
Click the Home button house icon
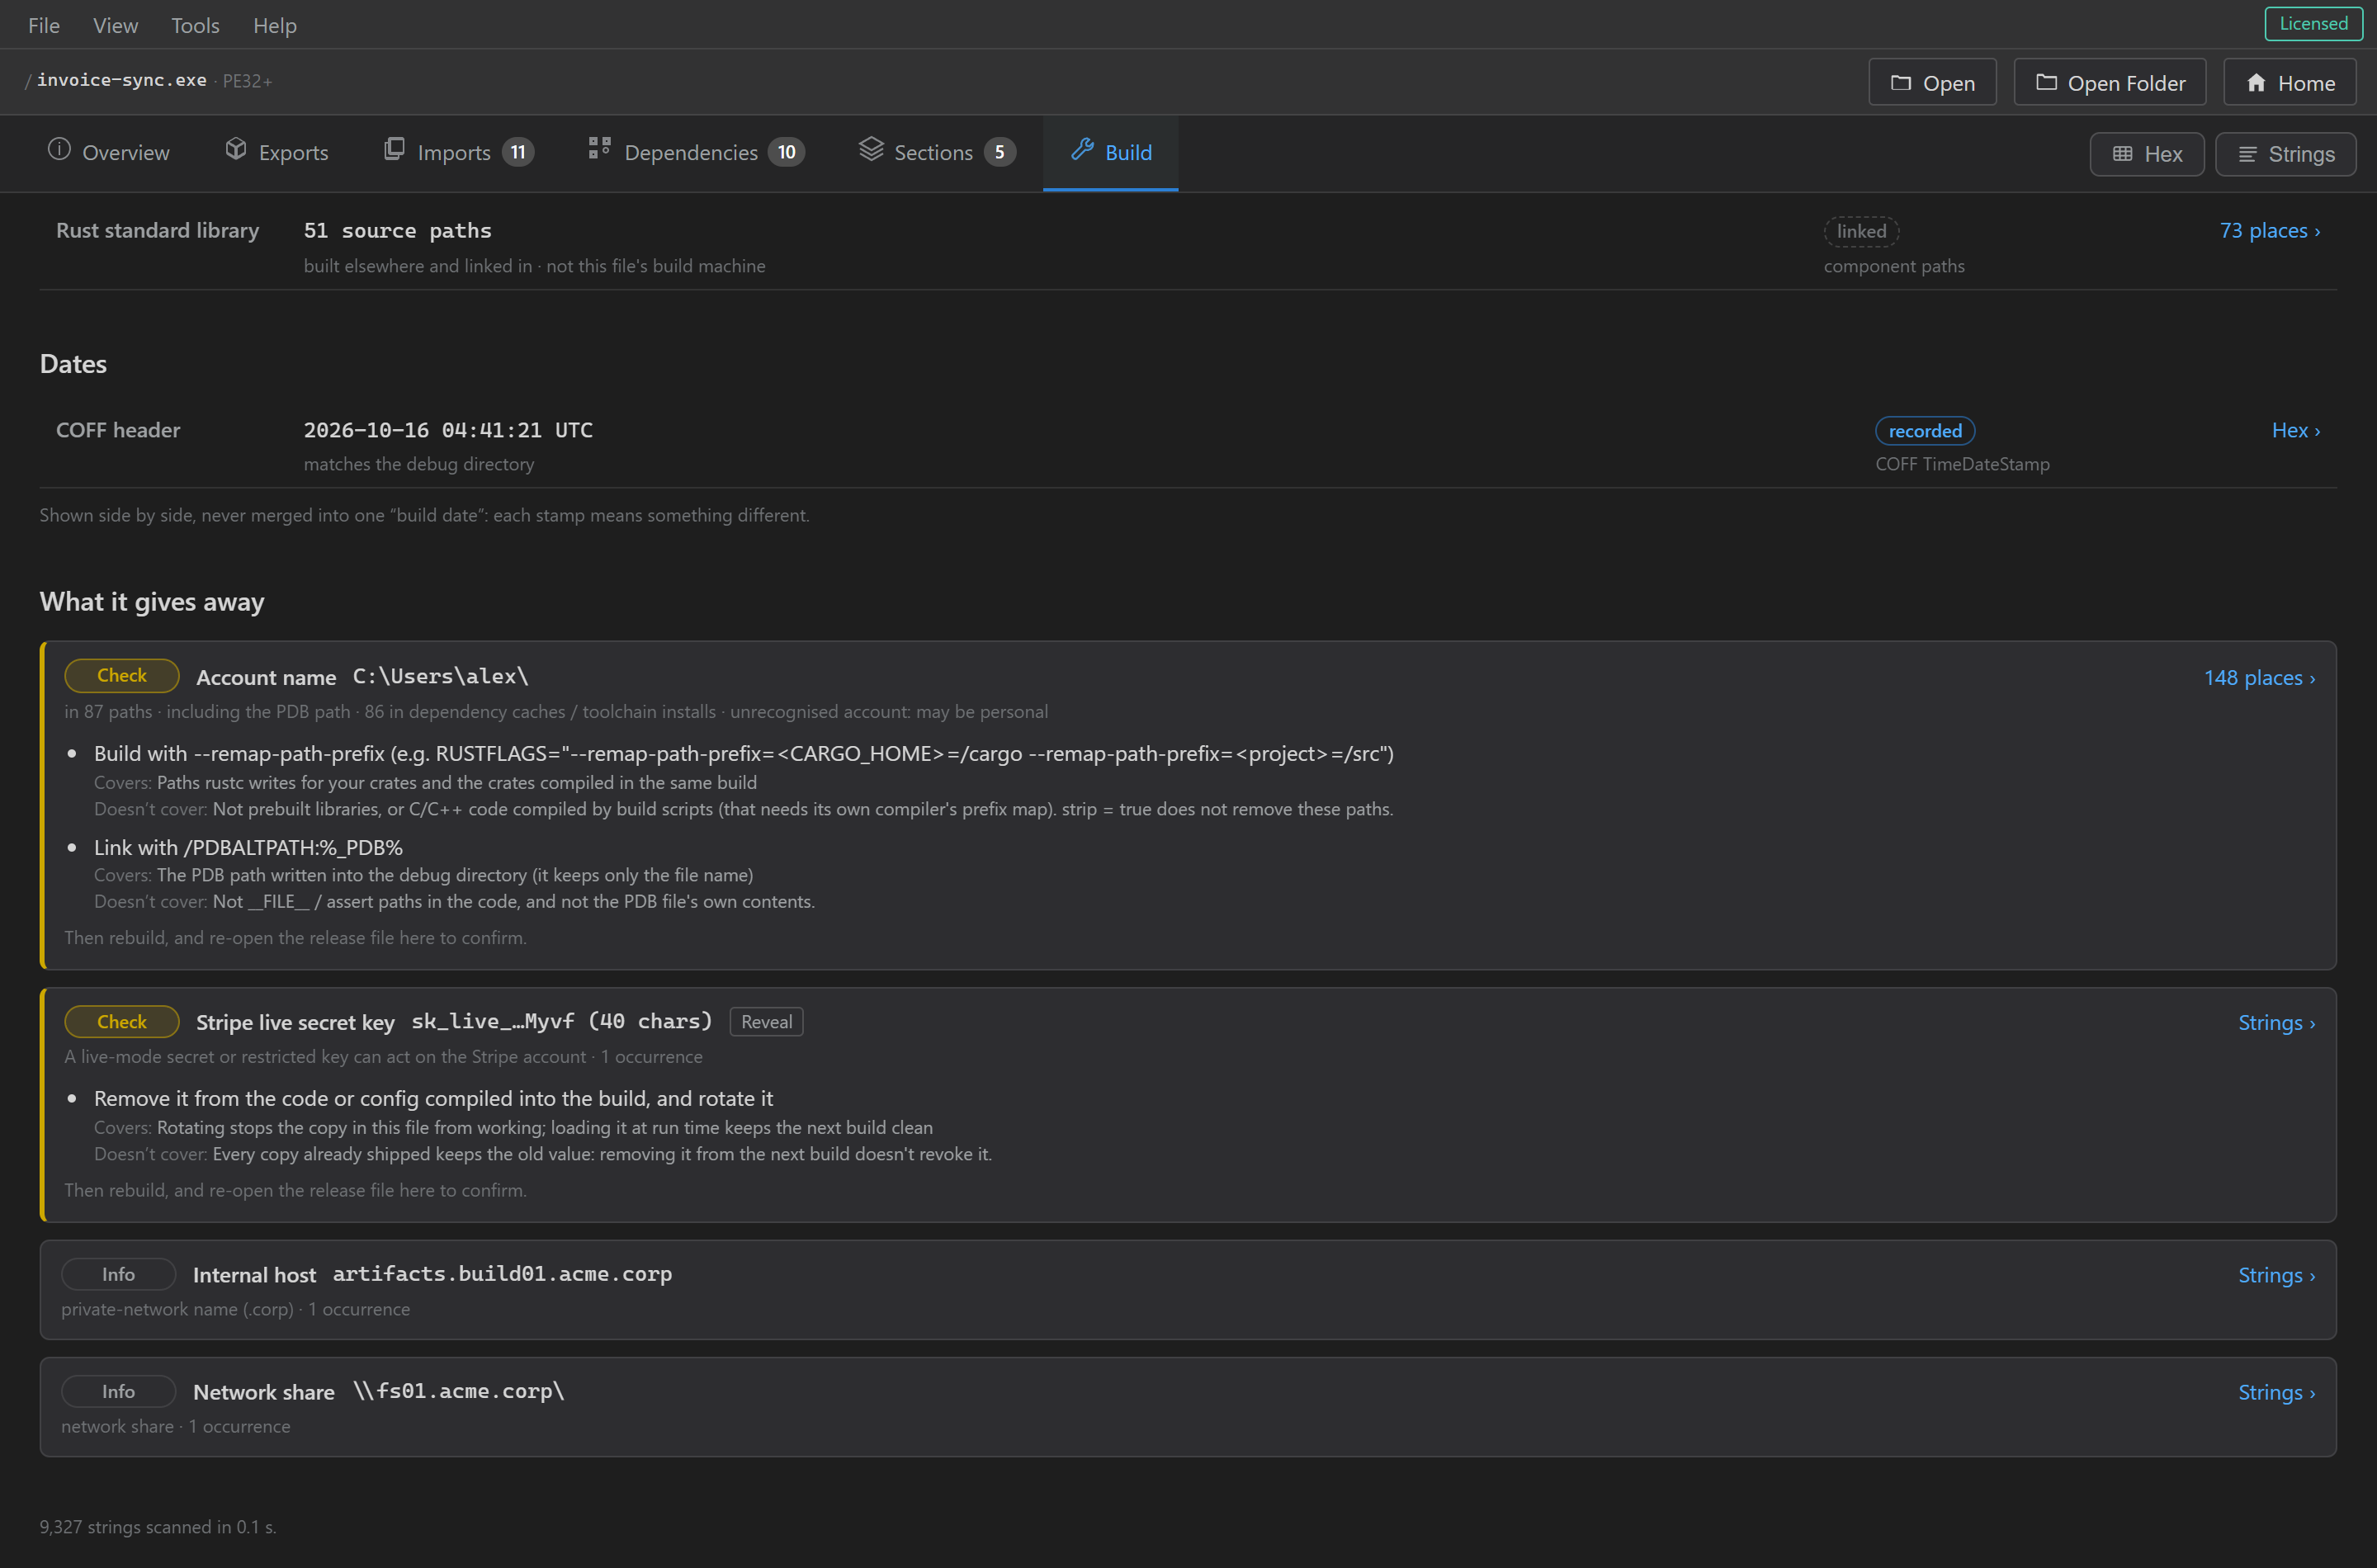tap(2256, 83)
